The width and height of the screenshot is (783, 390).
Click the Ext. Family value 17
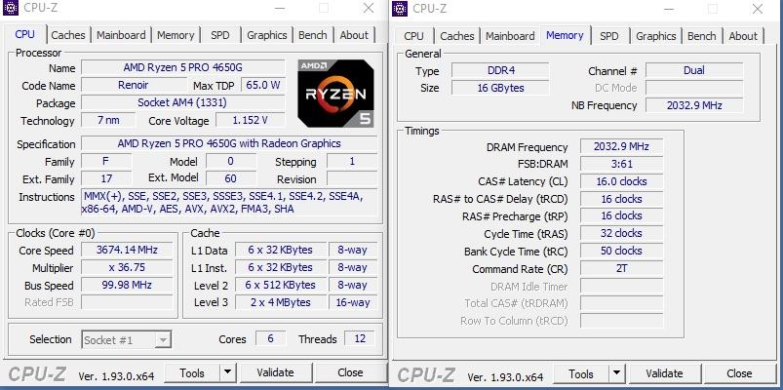(106, 178)
